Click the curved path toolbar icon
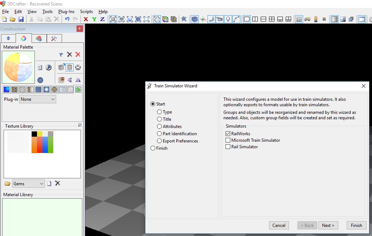 pos(236,19)
